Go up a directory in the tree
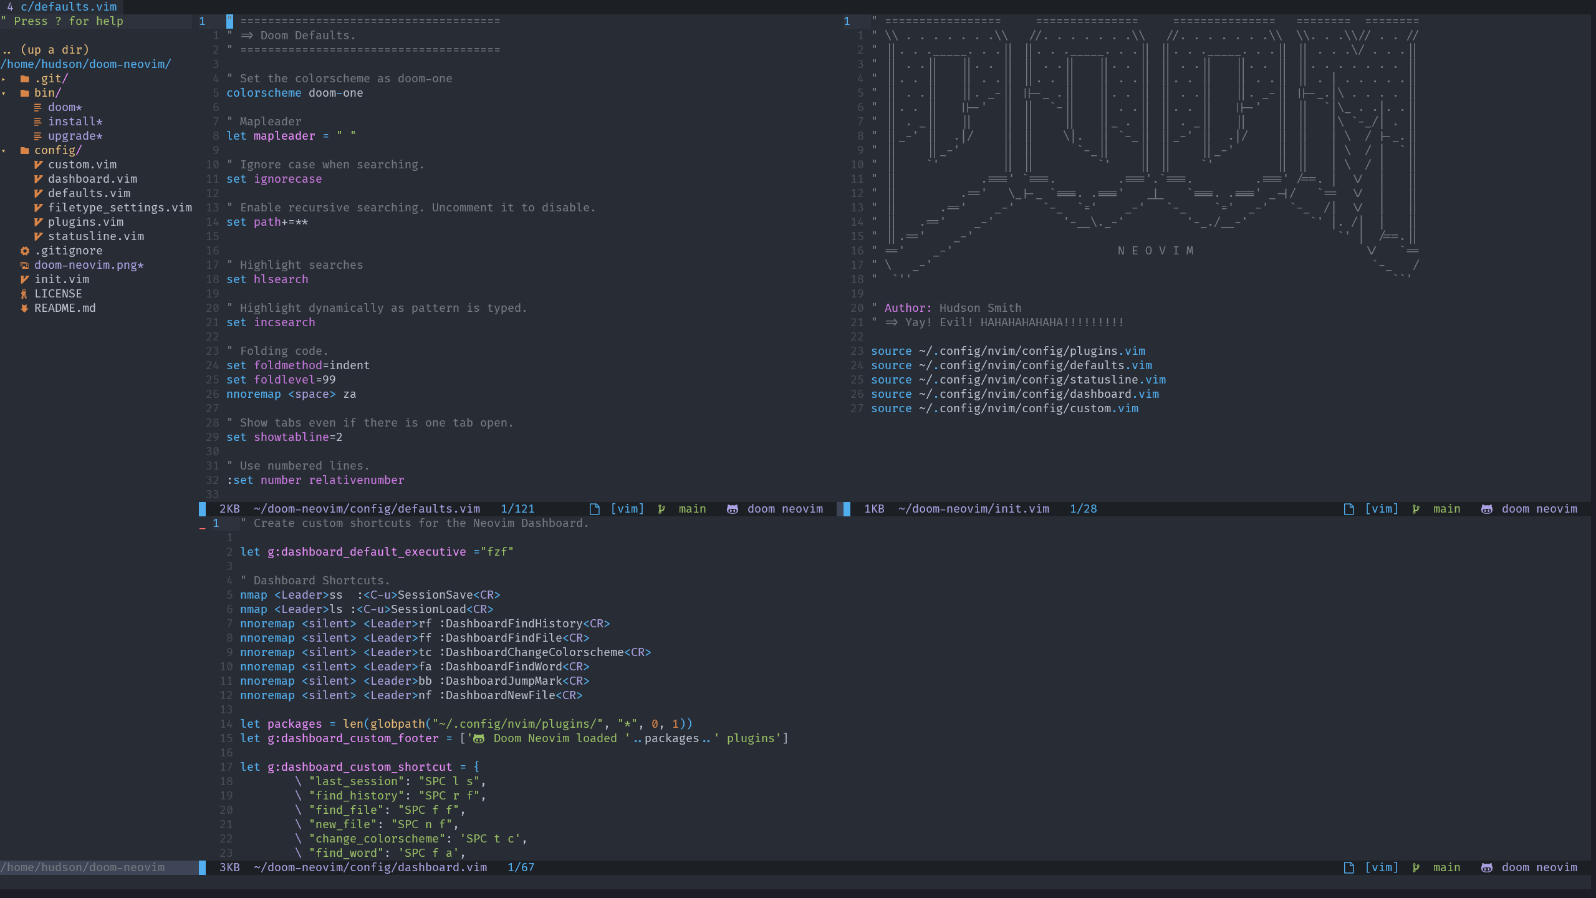This screenshot has height=898, width=1596. (46, 50)
